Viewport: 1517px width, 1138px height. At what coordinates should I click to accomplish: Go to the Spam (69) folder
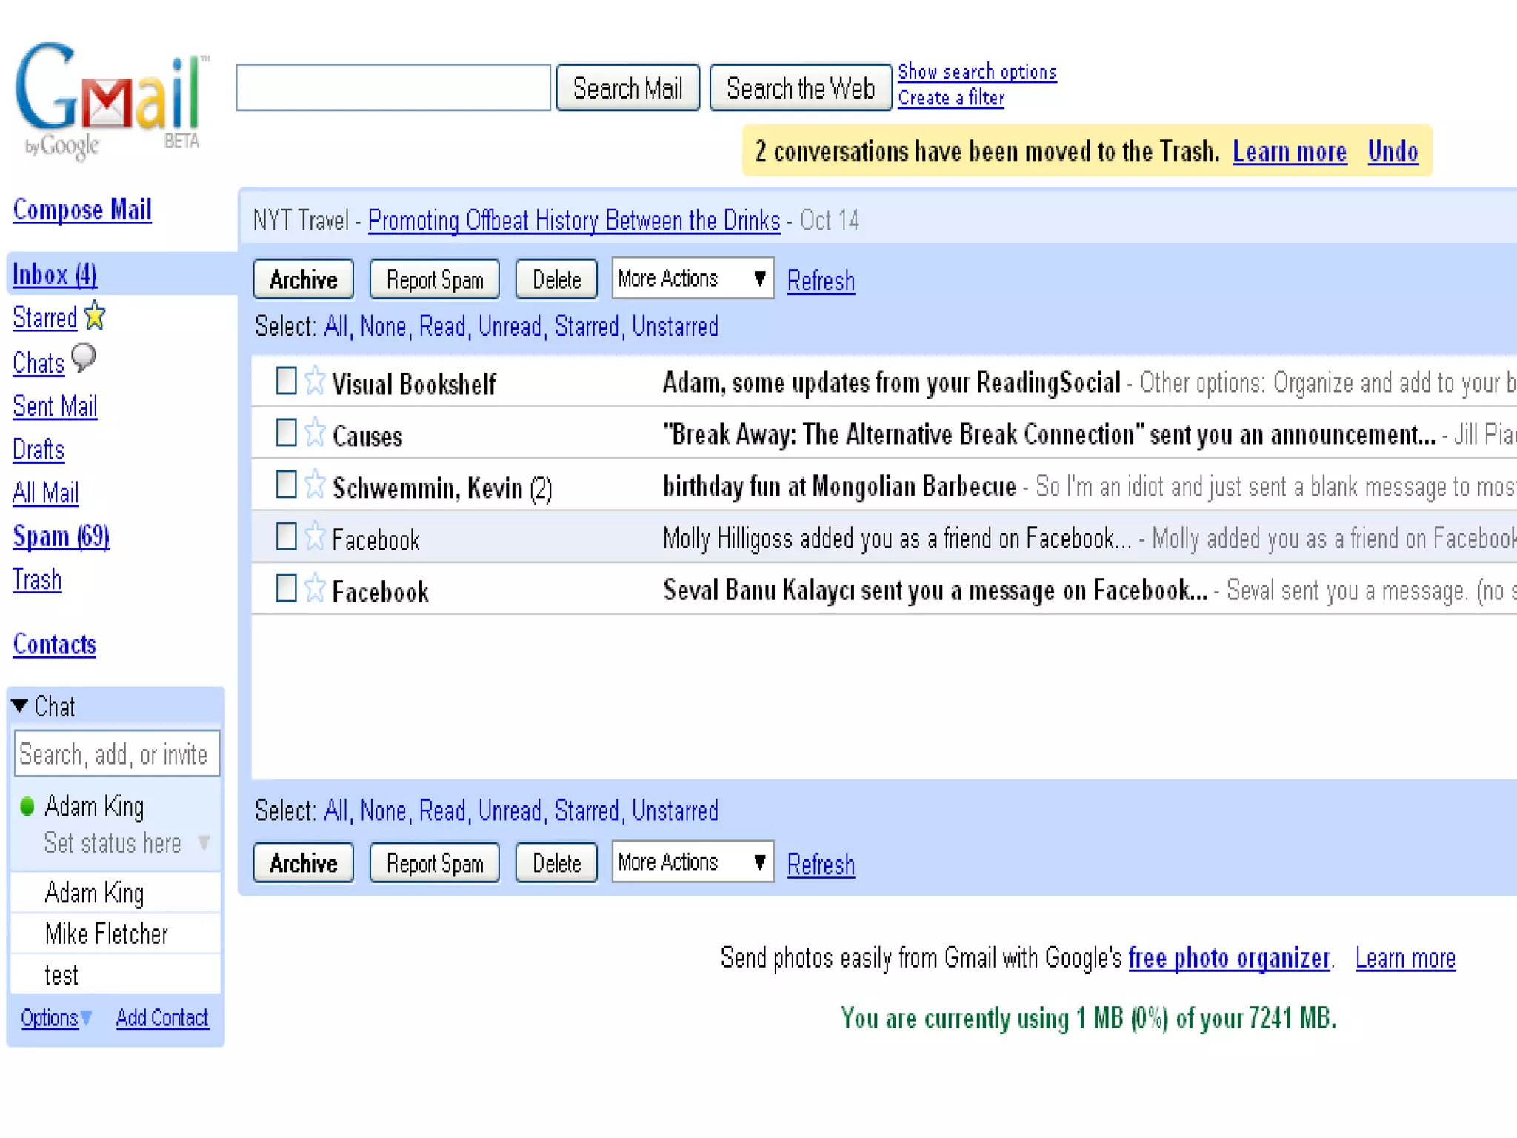[61, 536]
